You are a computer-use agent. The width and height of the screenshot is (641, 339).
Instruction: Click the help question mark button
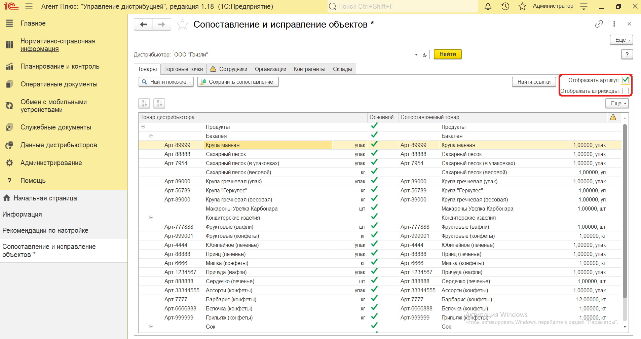(627, 54)
